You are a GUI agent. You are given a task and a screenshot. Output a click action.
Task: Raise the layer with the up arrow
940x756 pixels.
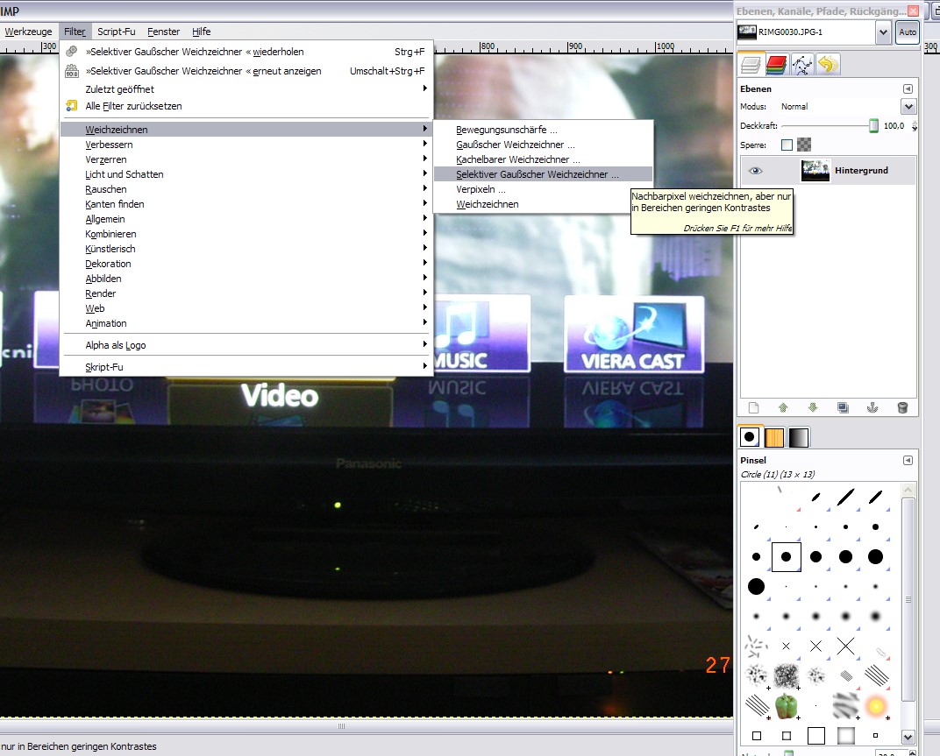[783, 407]
